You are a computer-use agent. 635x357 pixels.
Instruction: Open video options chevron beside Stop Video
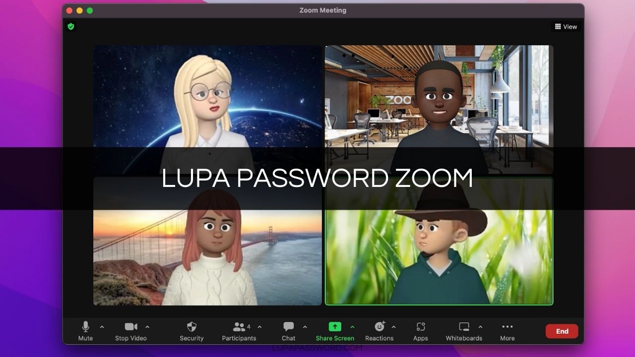point(147,327)
